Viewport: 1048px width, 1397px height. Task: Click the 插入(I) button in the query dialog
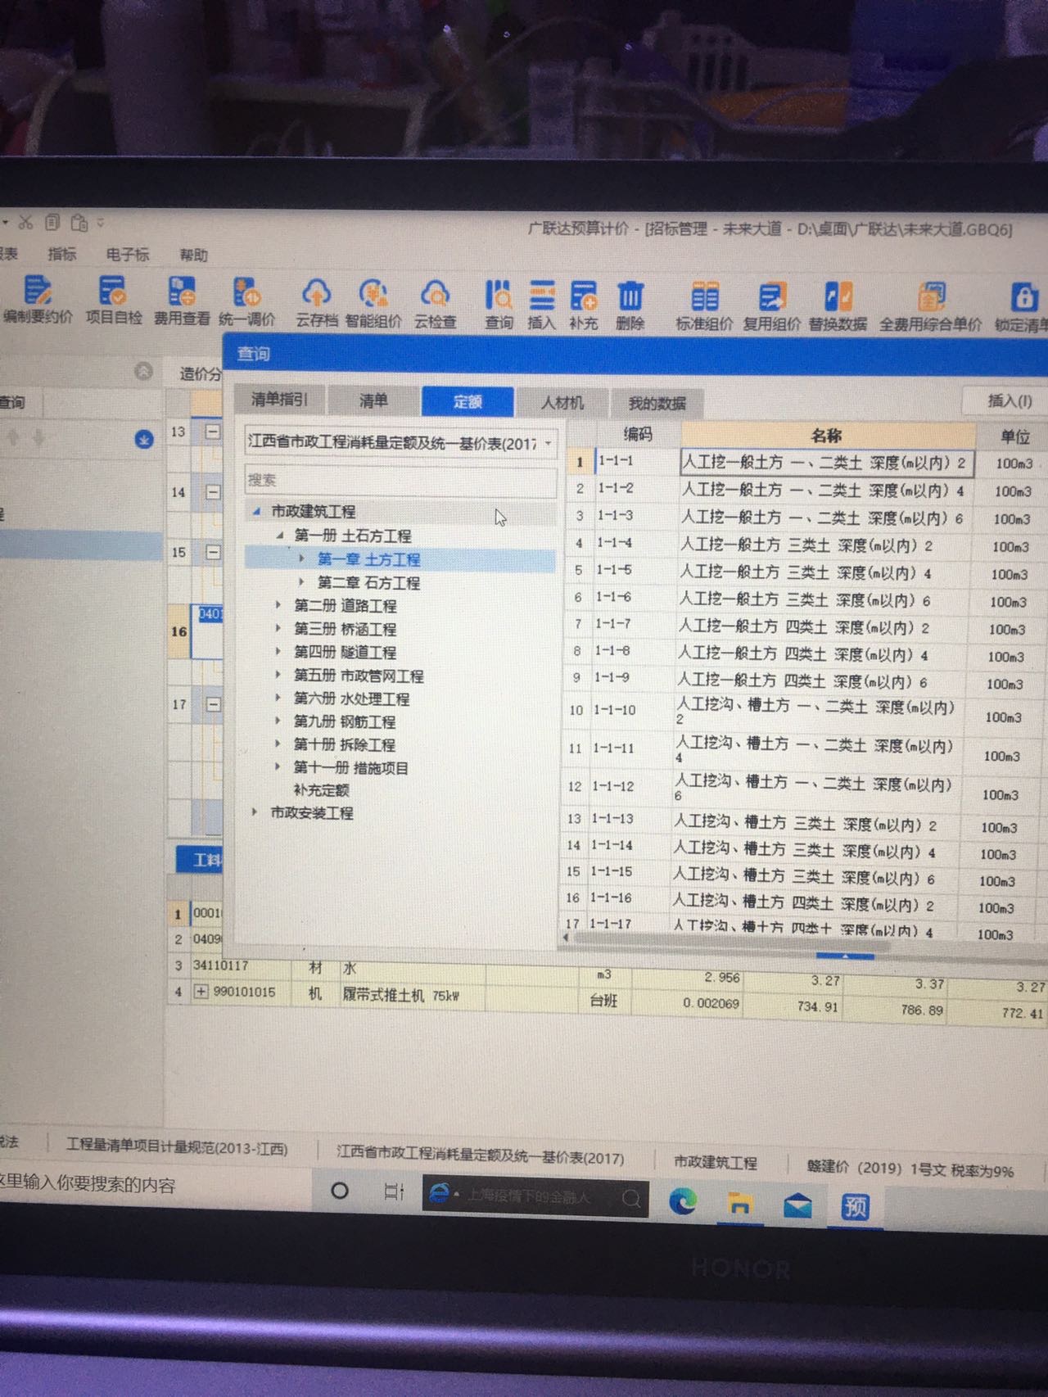tap(1009, 400)
